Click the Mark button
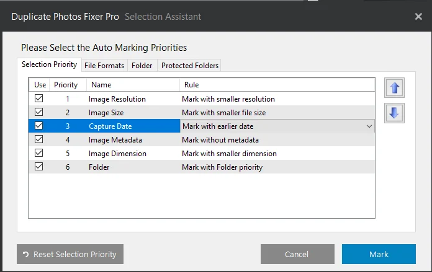Viewport: 432px width, 272px height. pyautogui.click(x=379, y=254)
